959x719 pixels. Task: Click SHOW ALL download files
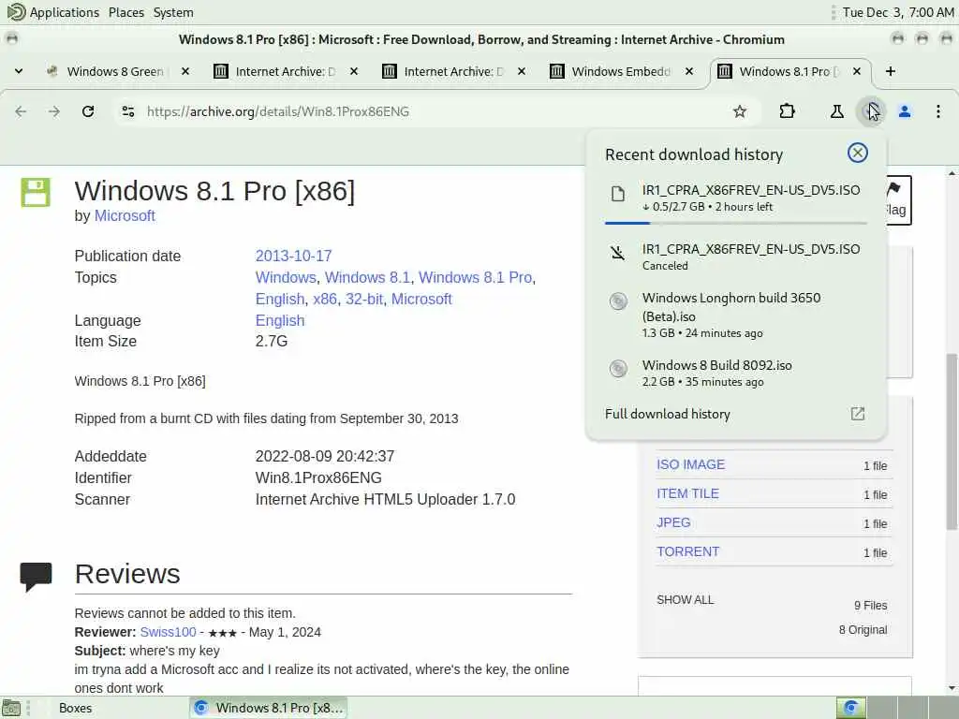(x=685, y=600)
